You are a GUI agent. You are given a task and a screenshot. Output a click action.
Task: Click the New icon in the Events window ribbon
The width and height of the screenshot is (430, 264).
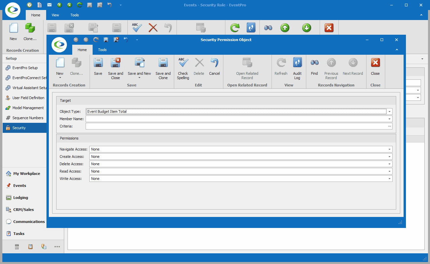[13, 28]
